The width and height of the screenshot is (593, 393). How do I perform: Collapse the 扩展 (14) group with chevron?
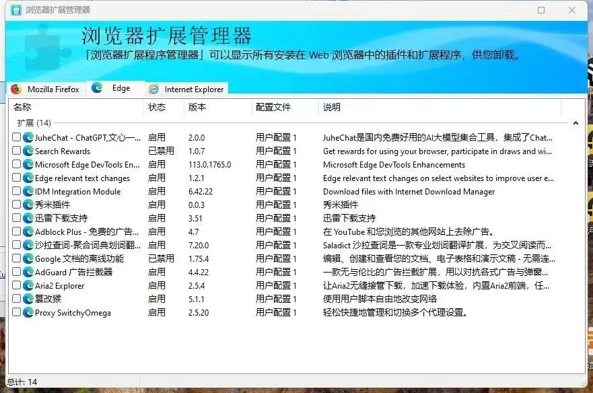575,123
